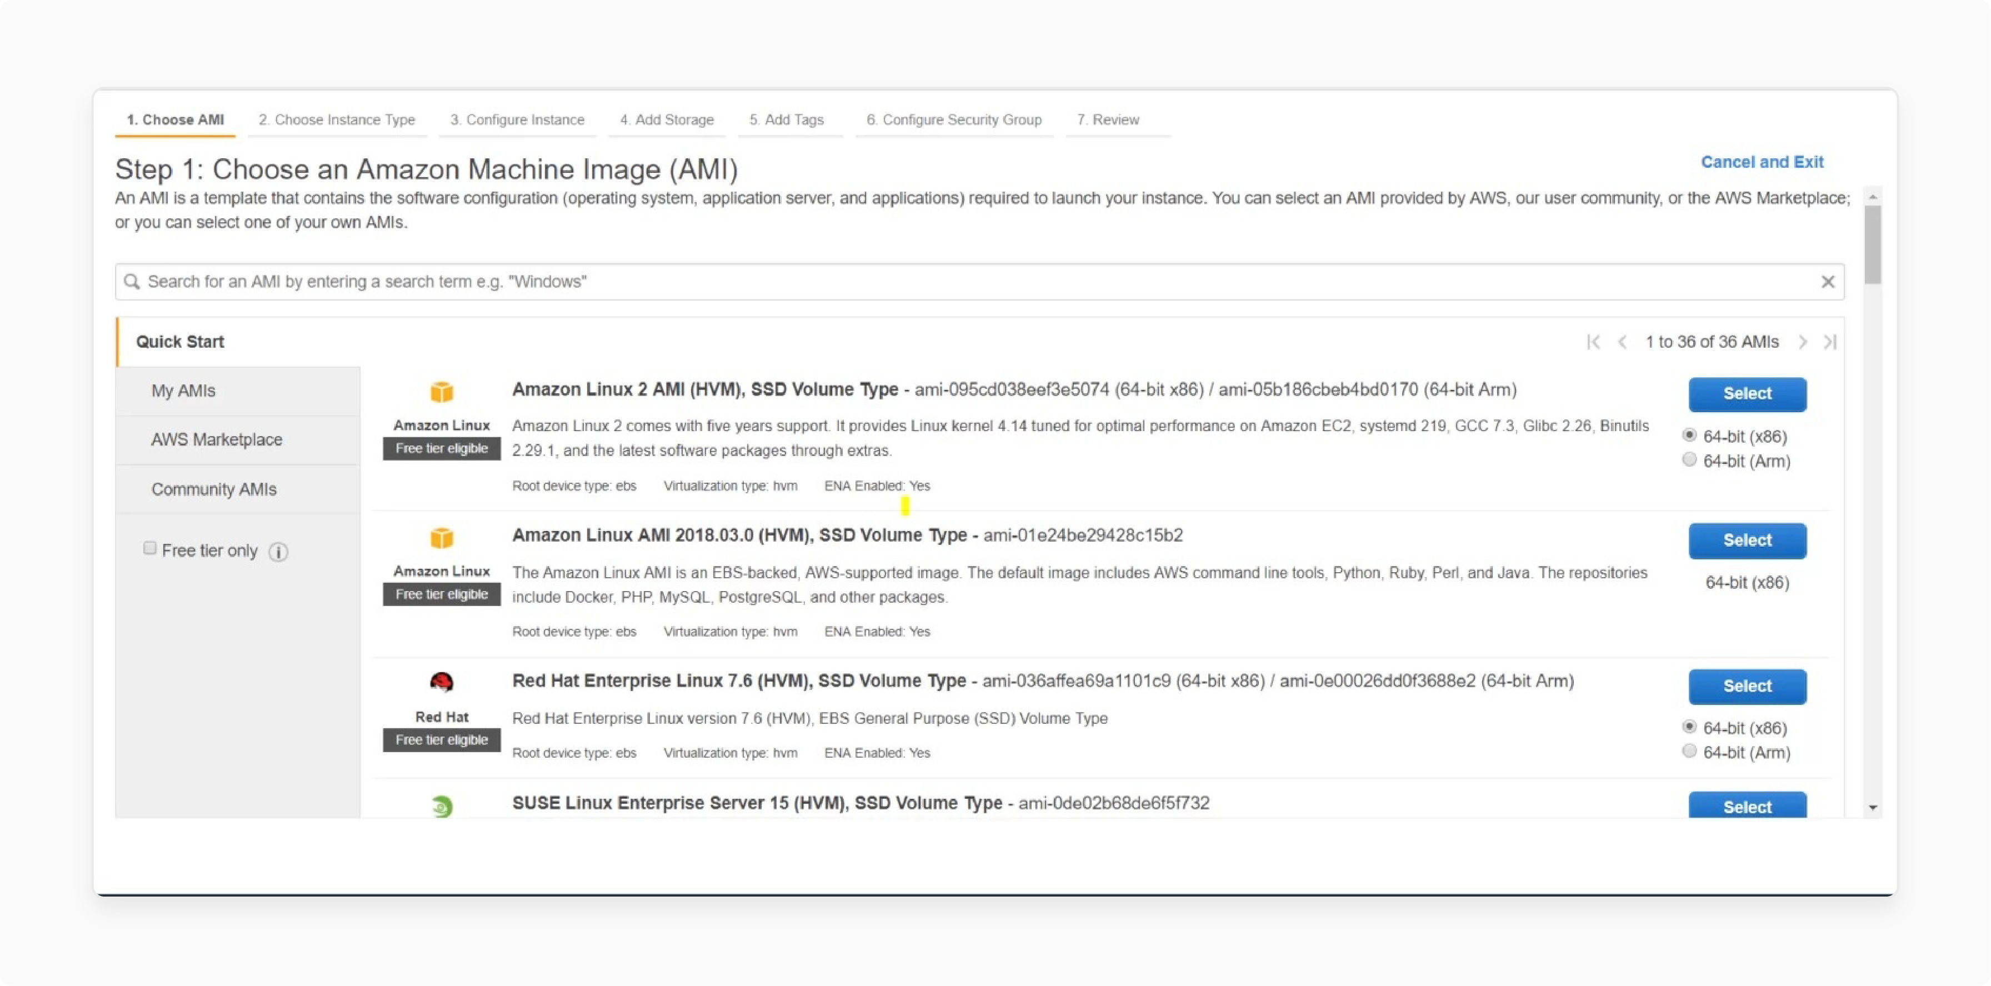Viewport: 1991px width, 986px height.
Task: Select the SUSE Linux Enterprise Server 15 AMI
Action: click(x=1748, y=804)
